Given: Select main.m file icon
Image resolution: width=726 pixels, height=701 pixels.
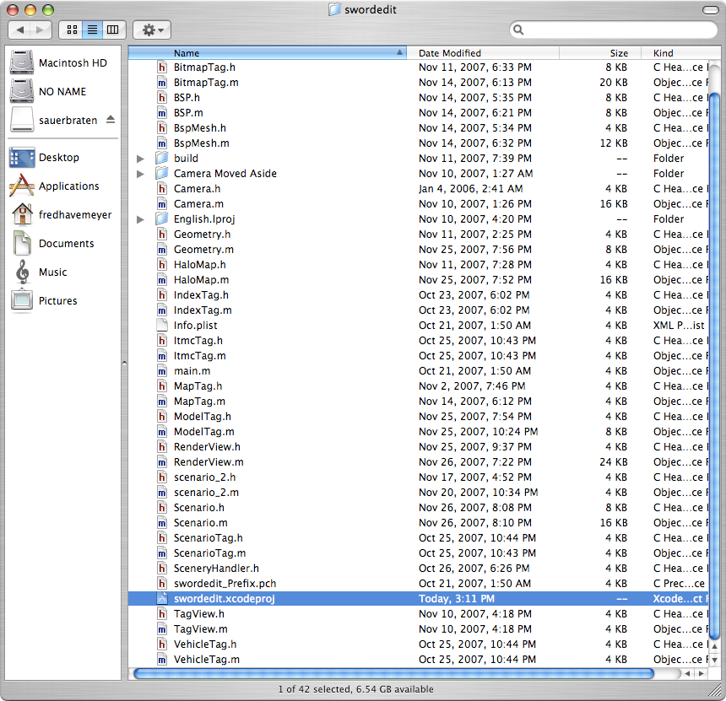Looking at the screenshot, I should point(161,371).
